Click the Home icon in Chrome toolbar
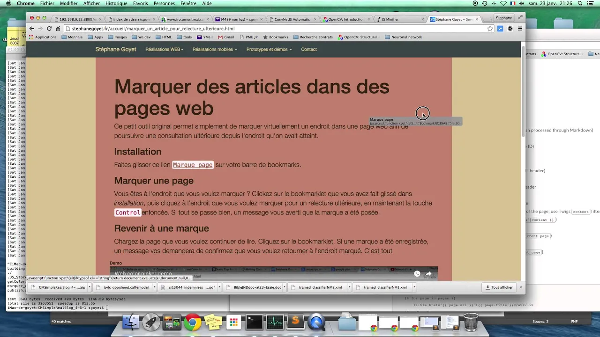The height and width of the screenshot is (337, 600). [58, 29]
